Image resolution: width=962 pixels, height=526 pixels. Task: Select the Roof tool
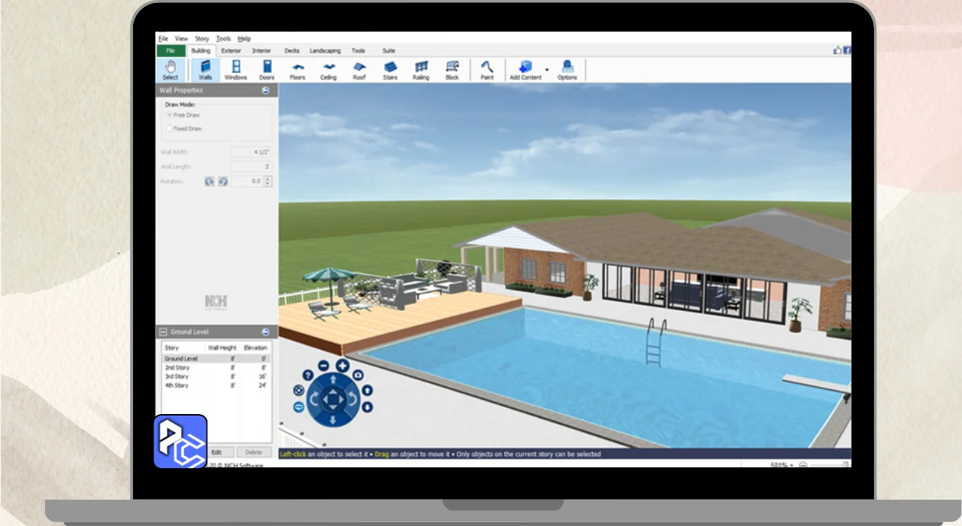point(359,70)
